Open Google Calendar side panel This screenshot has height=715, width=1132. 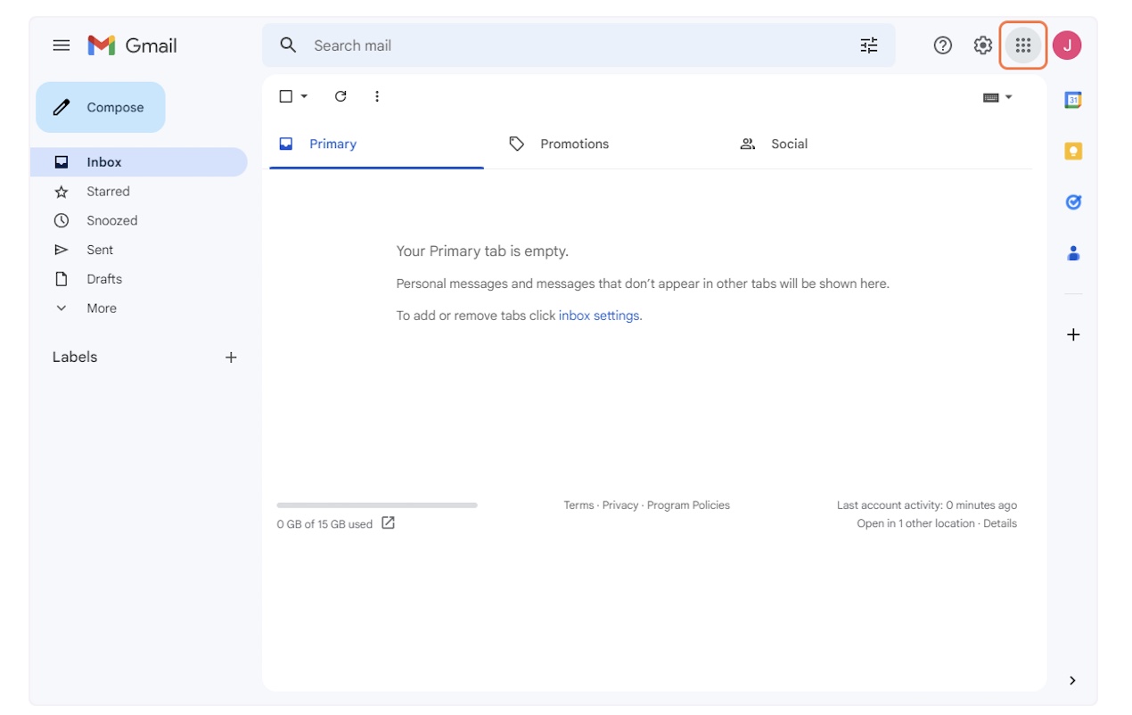pos(1073,101)
